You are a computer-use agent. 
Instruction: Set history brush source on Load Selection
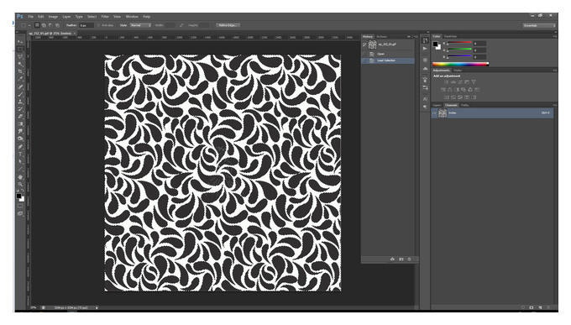coord(364,60)
